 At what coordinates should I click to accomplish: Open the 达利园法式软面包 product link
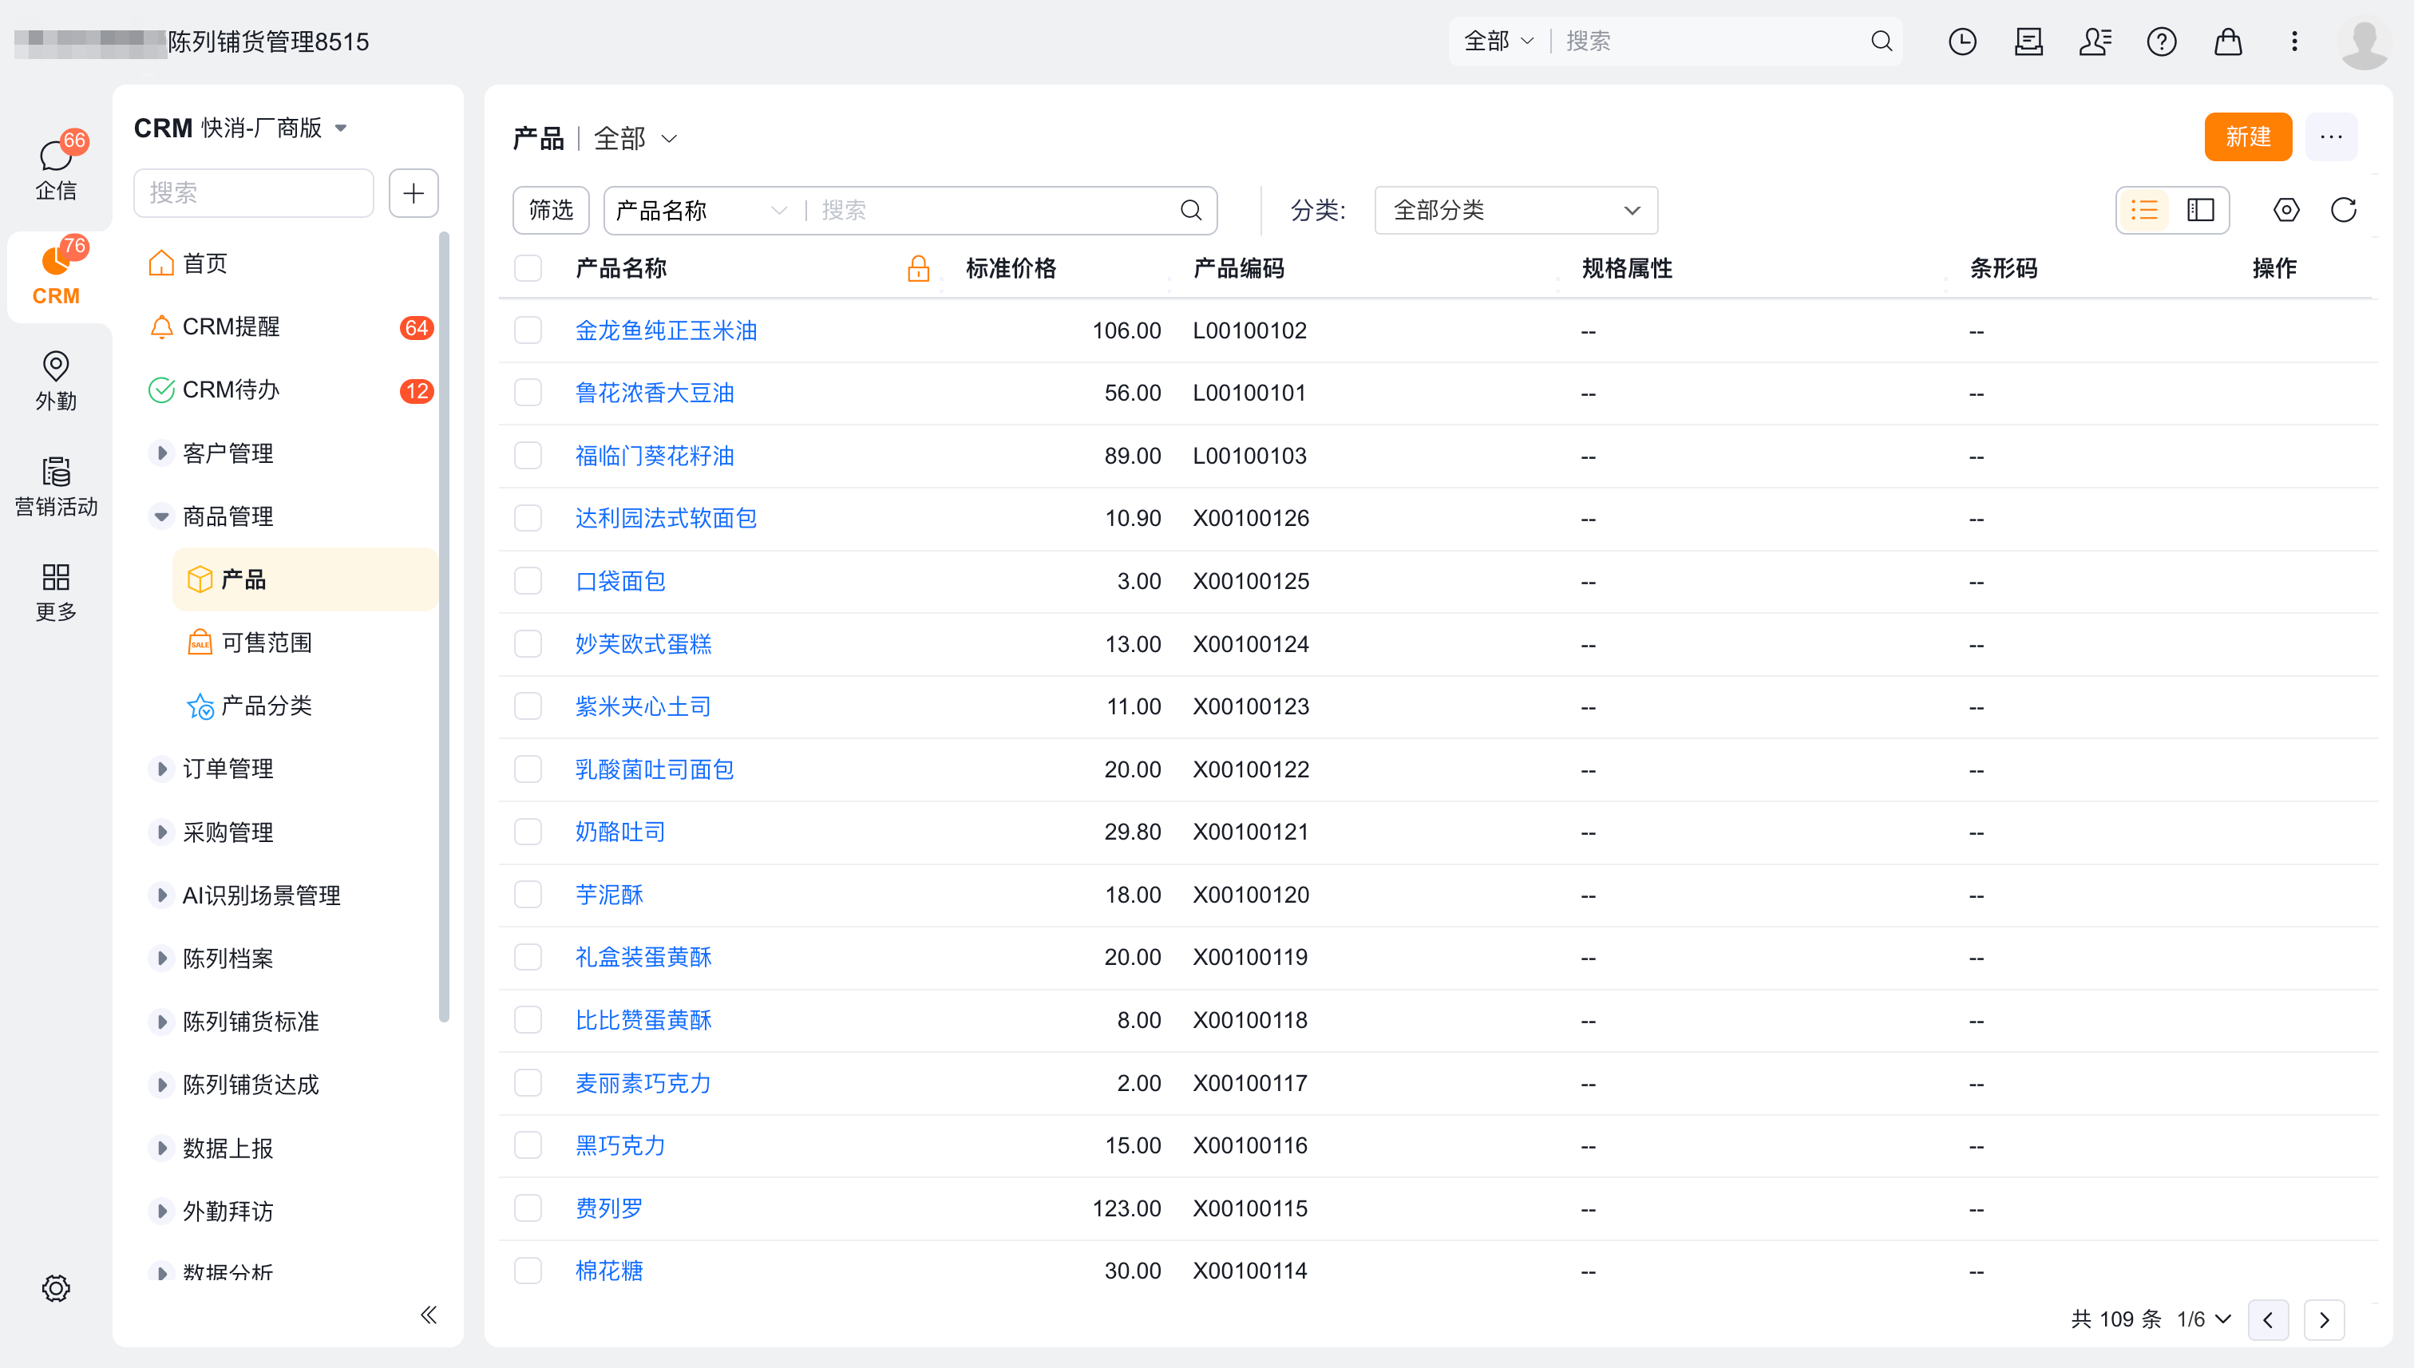coord(665,518)
